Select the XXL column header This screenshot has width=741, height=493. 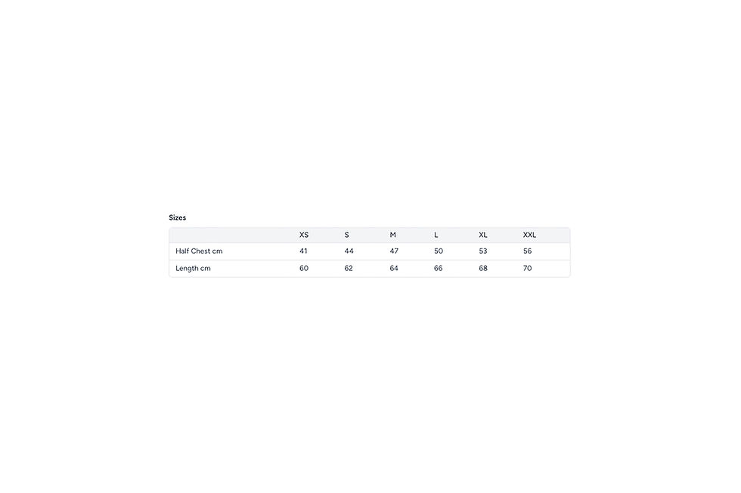coord(529,235)
